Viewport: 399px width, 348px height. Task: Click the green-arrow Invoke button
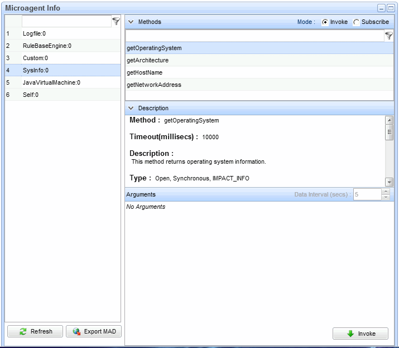(x=360, y=334)
